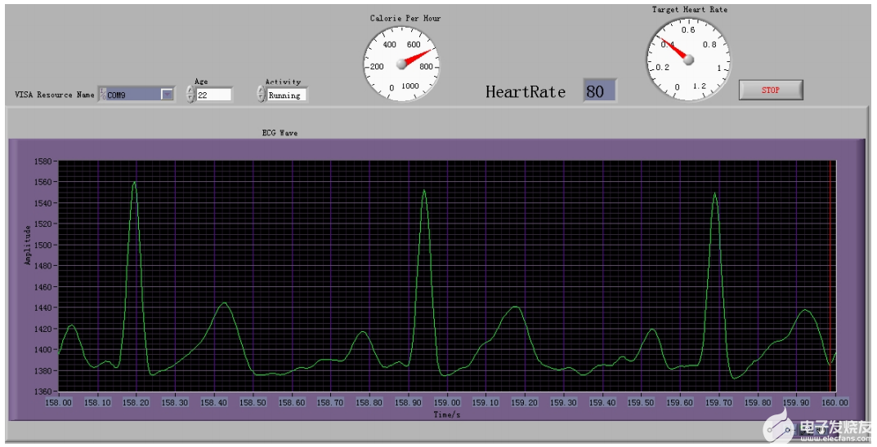
Task: Click the 1580 label on the amplitude axis
Action: pyautogui.click(x=42, y=162)
